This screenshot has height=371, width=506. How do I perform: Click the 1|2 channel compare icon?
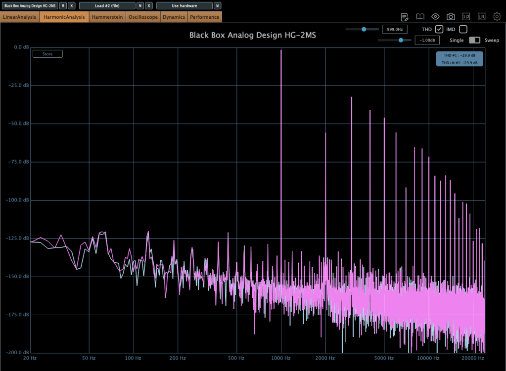coord(466,17)
